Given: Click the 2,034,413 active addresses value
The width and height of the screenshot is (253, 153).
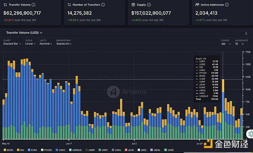Looking at the screenshot, I should tap(206, 13).
